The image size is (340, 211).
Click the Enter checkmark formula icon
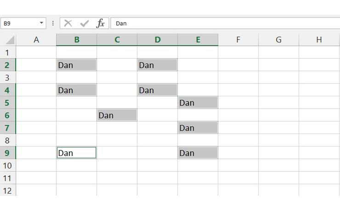84,23
